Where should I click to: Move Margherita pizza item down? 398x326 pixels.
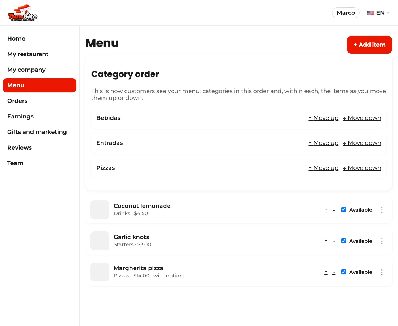tap(334, 272)
